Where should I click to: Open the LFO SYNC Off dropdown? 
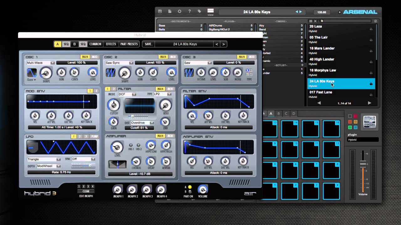(83, 159)
